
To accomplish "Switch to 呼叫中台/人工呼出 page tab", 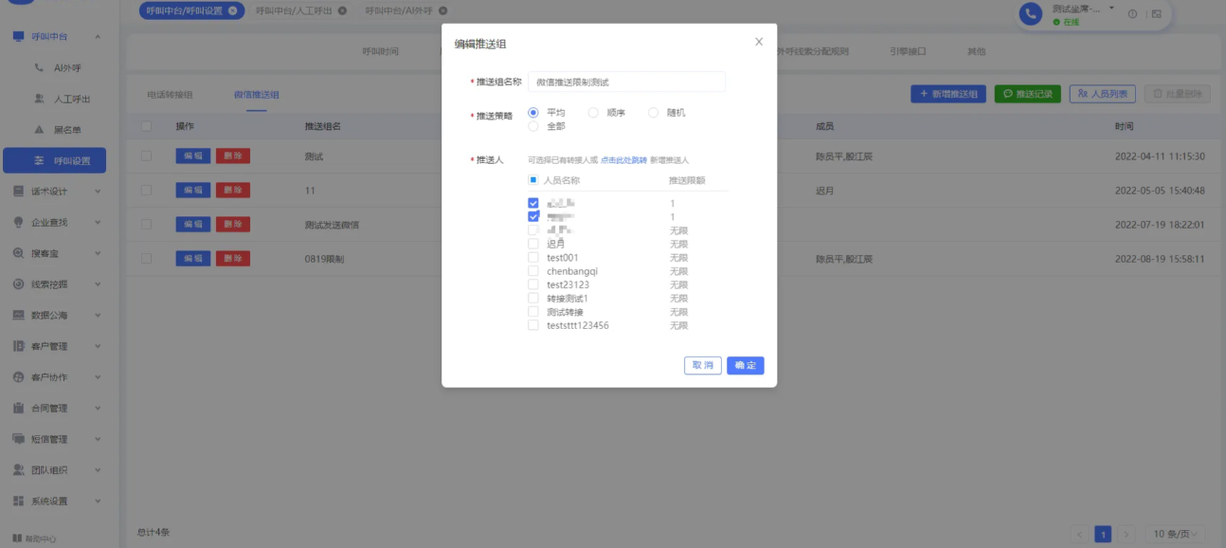I will coord(295,10).
